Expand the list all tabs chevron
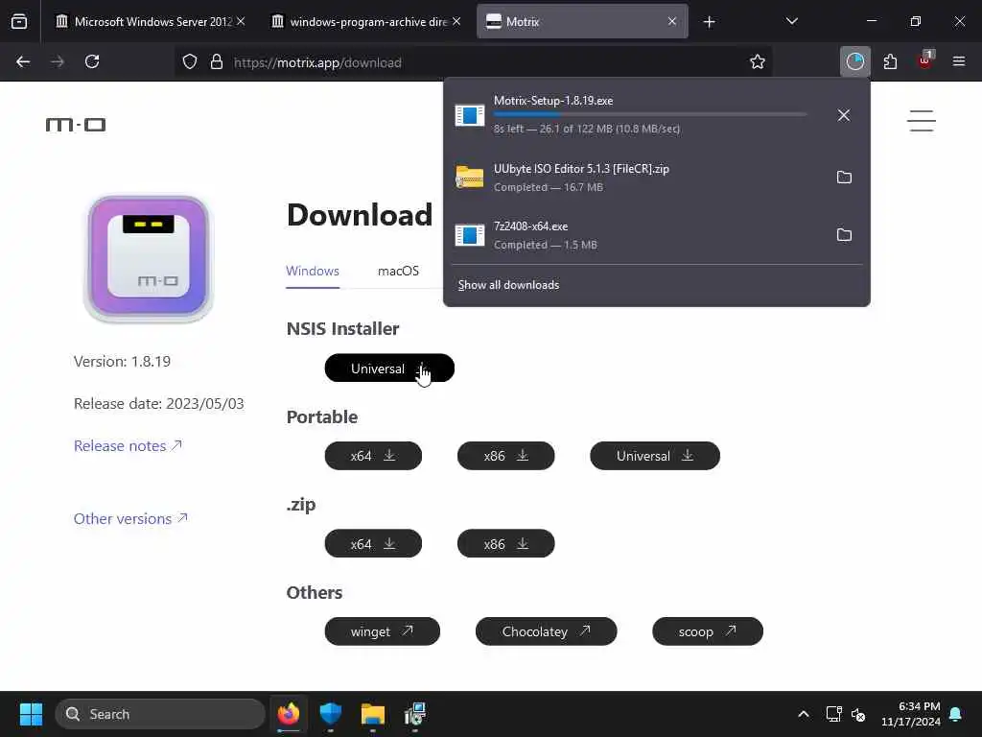The height and width of the screenshot is (737, 982). (x=791, y=21)
